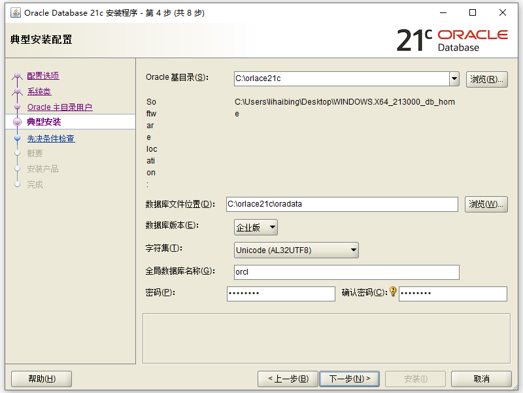Click the 帮助(H) button
Viewport: 523px width, 393px height.
point(41,379)
